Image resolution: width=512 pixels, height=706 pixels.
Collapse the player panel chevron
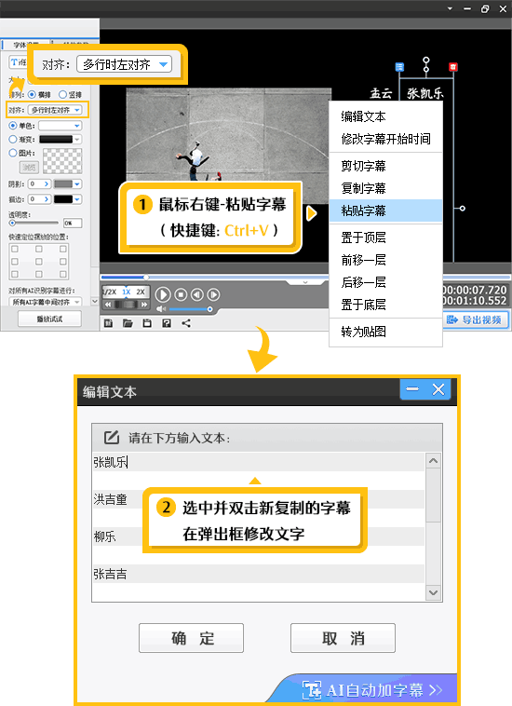coord(305,282)
